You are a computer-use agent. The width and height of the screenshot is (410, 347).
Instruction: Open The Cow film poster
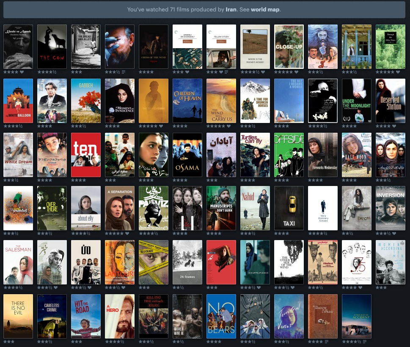(52, 46)
